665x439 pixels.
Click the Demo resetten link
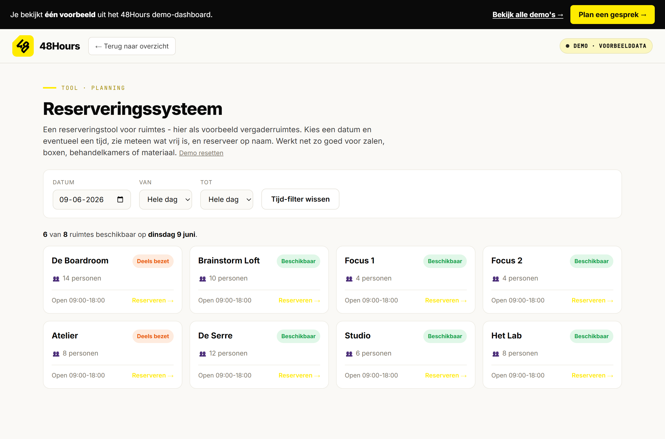coord(201,153)
